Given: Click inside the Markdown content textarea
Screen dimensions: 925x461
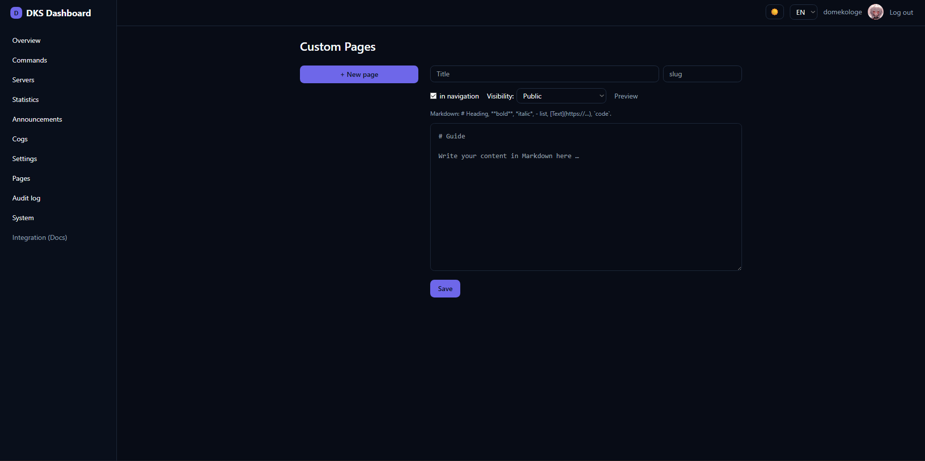Looking at the screenshot, I should pyautogui.click(x=586, y=197).
